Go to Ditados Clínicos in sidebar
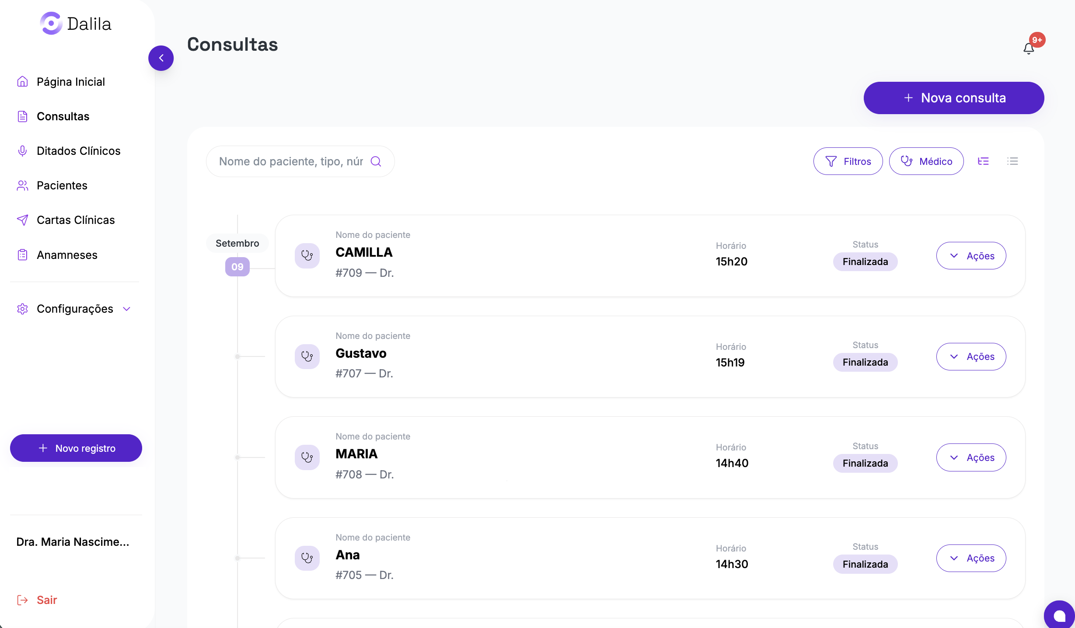The image size is (1075, 628). 78,151
